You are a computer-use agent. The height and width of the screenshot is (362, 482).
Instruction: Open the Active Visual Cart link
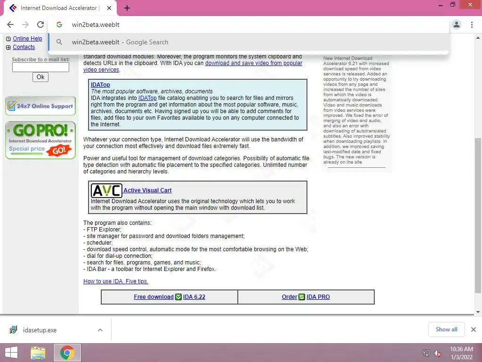pyautogui.click(x=147, y=190)
